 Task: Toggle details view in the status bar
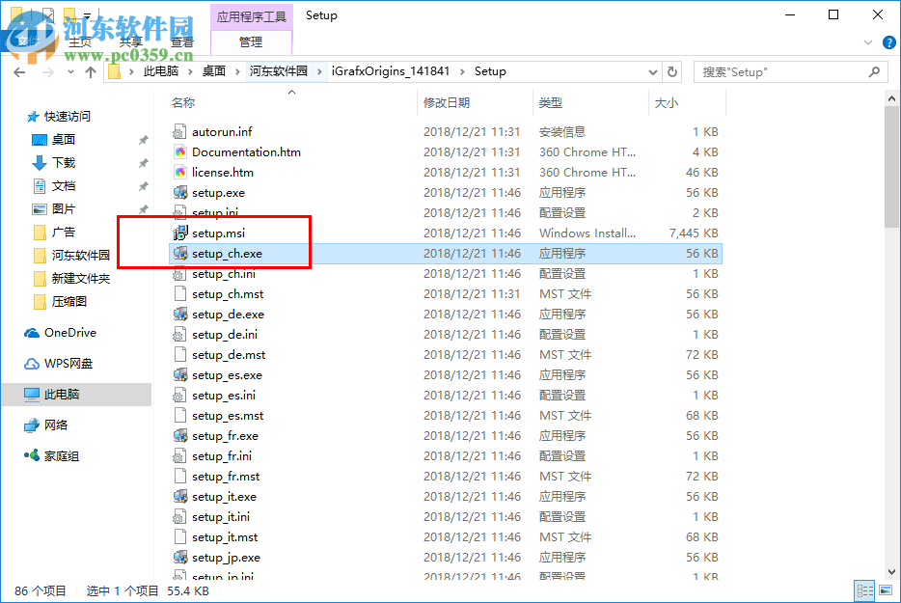coord(864,589)
